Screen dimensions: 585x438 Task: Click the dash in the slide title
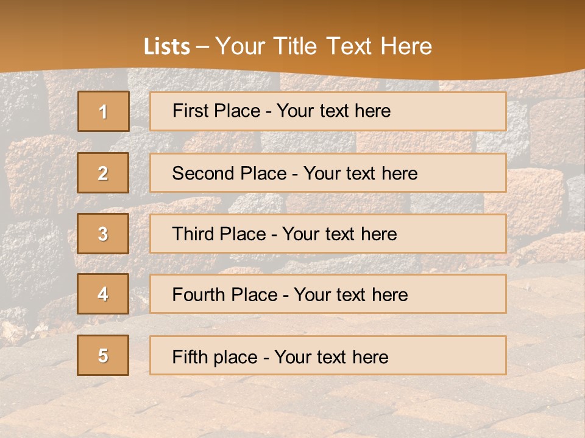tap(202, 47)
